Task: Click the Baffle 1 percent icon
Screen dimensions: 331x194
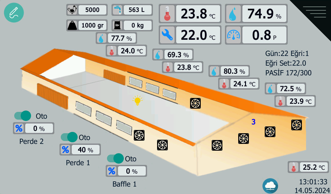Action: point(112,171)
